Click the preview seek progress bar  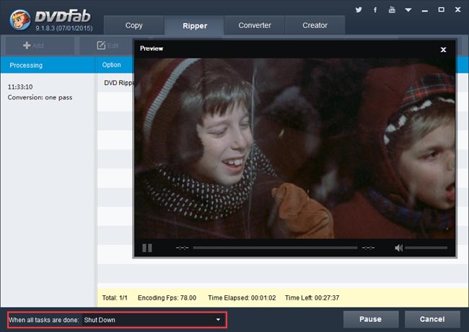point(275,248)
